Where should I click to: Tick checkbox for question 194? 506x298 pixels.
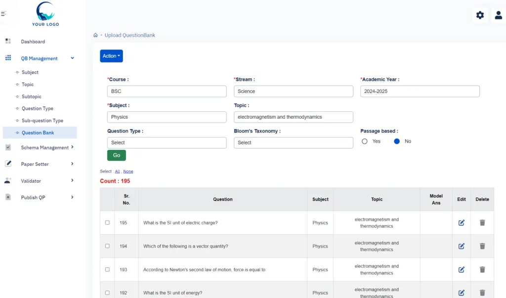click(x=107, y=246)
